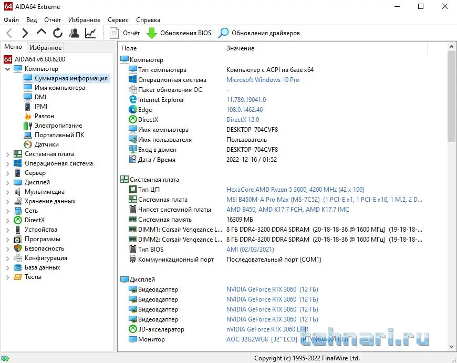Click the Windows logo icon of Операционная система node
Image resolution: width=457 pixels, height=363 pixels.
[x=18, y=163]
